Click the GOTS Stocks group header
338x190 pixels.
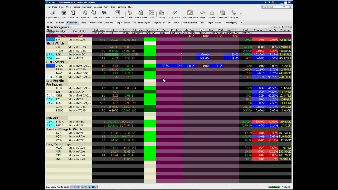tap(55, 62)
